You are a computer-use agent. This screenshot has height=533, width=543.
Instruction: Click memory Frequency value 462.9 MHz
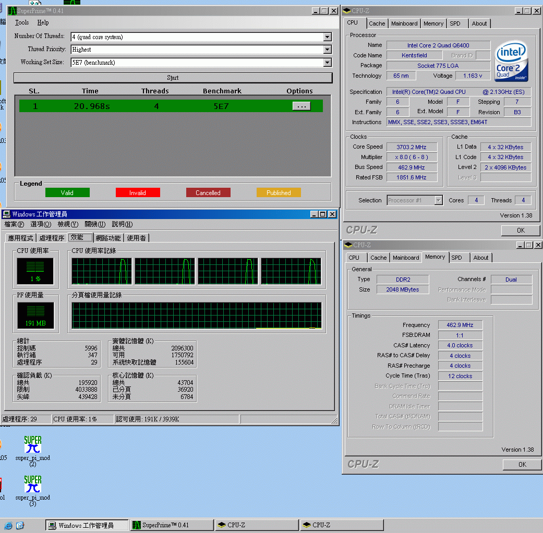pyautogui.click(x=460, y=325)
